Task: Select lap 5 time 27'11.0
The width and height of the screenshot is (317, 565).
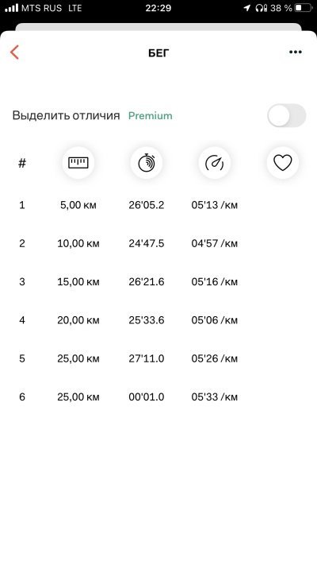Action: [x=147, y=359]
